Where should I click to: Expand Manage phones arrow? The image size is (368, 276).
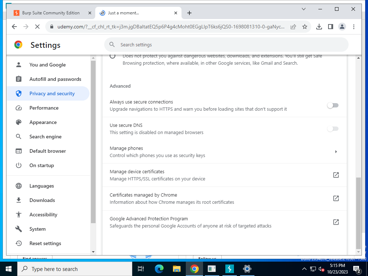[x=336, y=152]
